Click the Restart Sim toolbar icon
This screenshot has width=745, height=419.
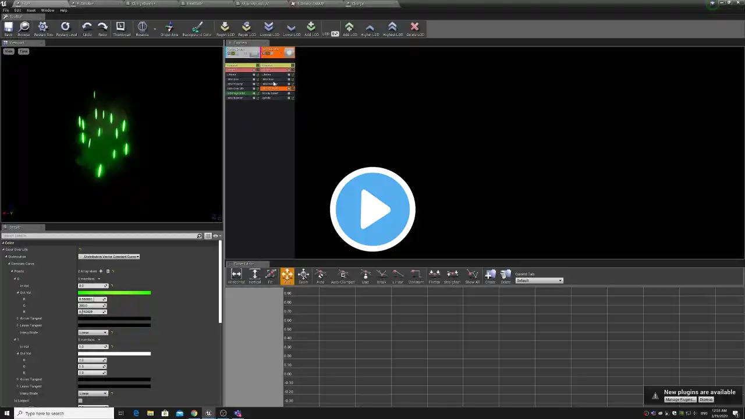43,29
